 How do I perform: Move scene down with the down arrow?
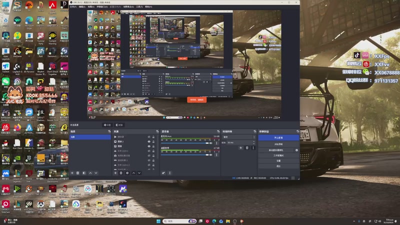point(96,173)
